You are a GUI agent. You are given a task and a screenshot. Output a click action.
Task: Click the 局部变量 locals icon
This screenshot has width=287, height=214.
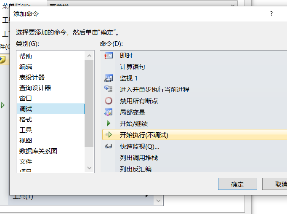pyautogui.click(x=109, y=112)
